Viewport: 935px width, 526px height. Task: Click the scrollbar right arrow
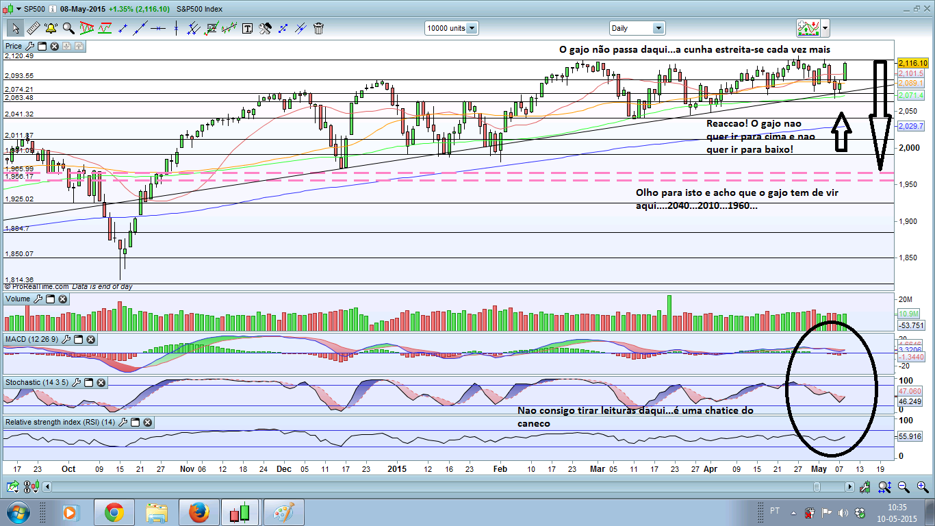click(x=849, y=487)
